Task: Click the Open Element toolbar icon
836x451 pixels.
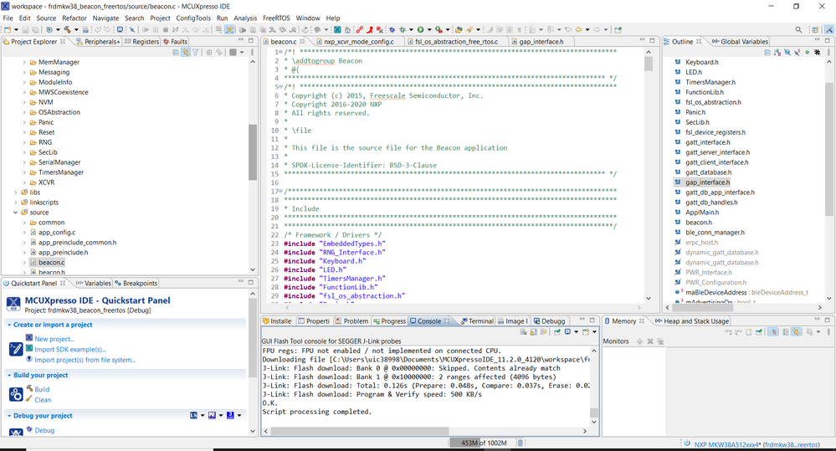Action: coord(459,29)
